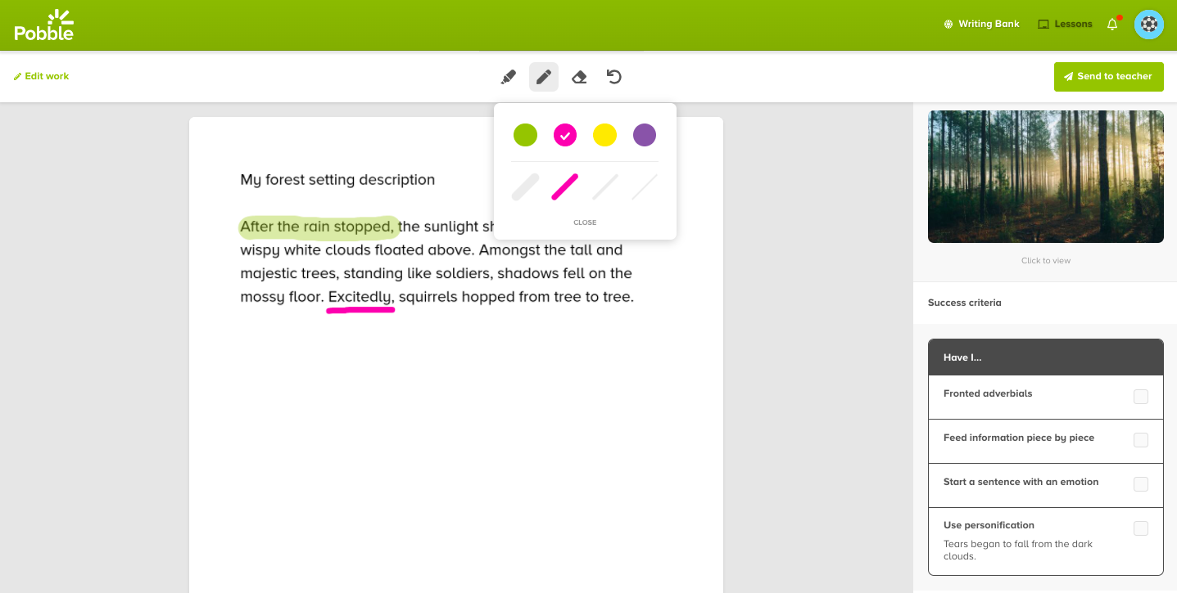
Task: Open notifications via the bell icon
Action: 1111,24
